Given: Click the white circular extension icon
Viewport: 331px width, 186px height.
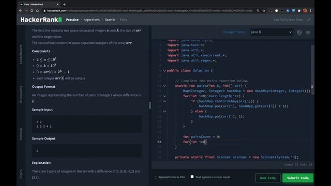Looking at the screenshot, I should (276, 10).
